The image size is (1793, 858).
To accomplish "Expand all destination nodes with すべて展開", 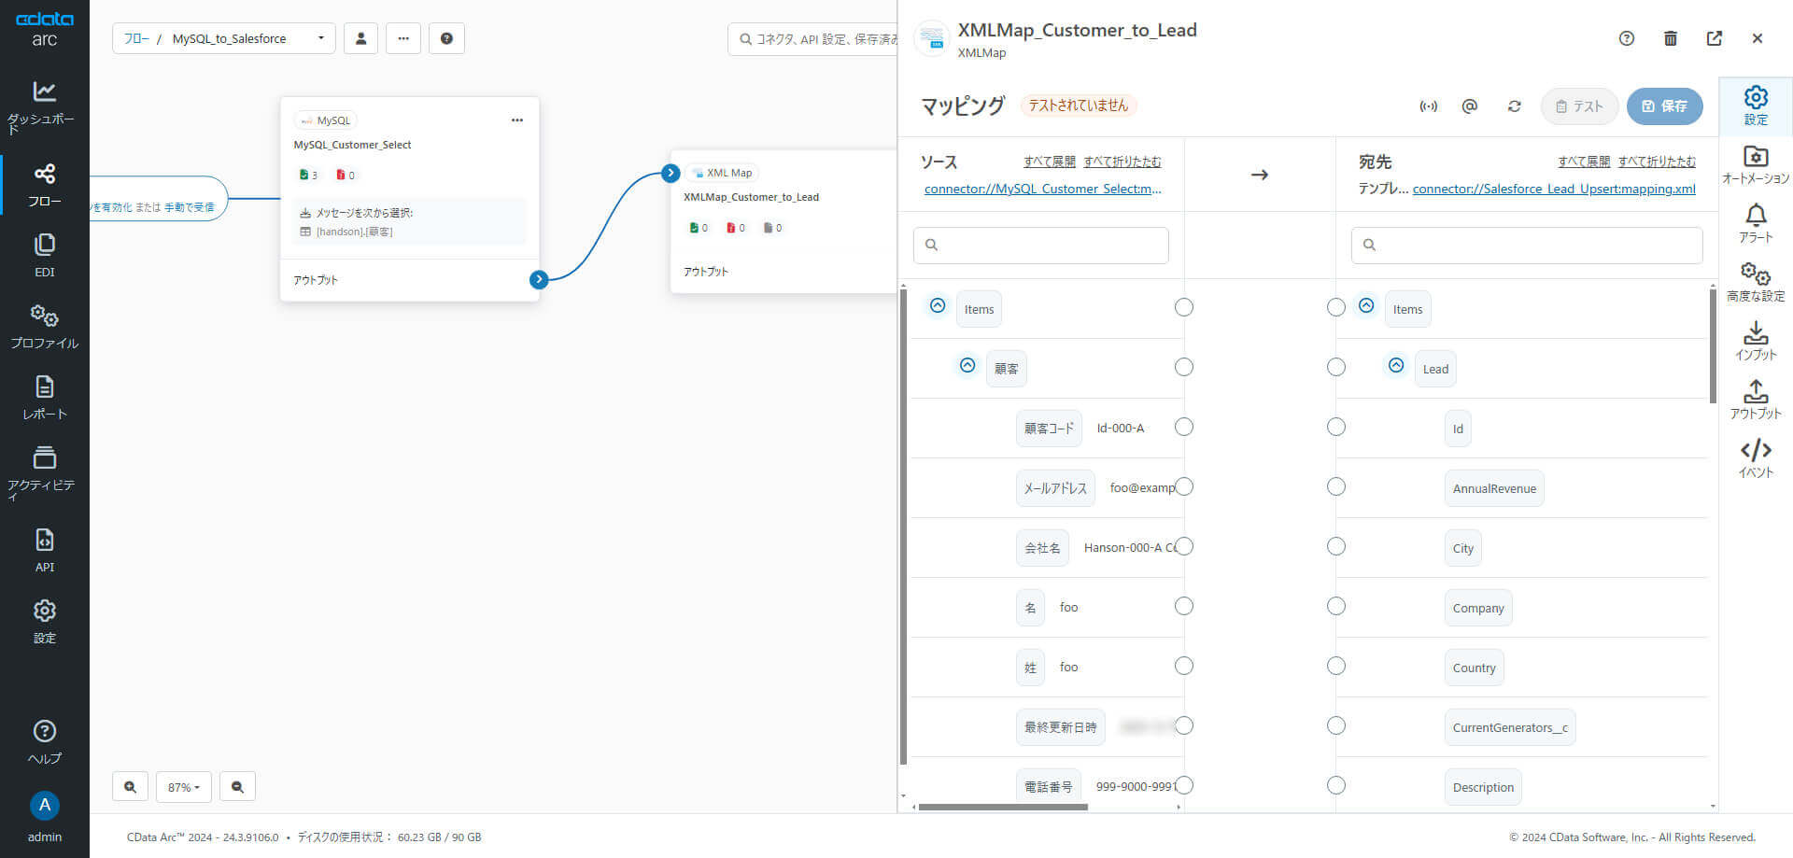I will [x=1584, y=162].
